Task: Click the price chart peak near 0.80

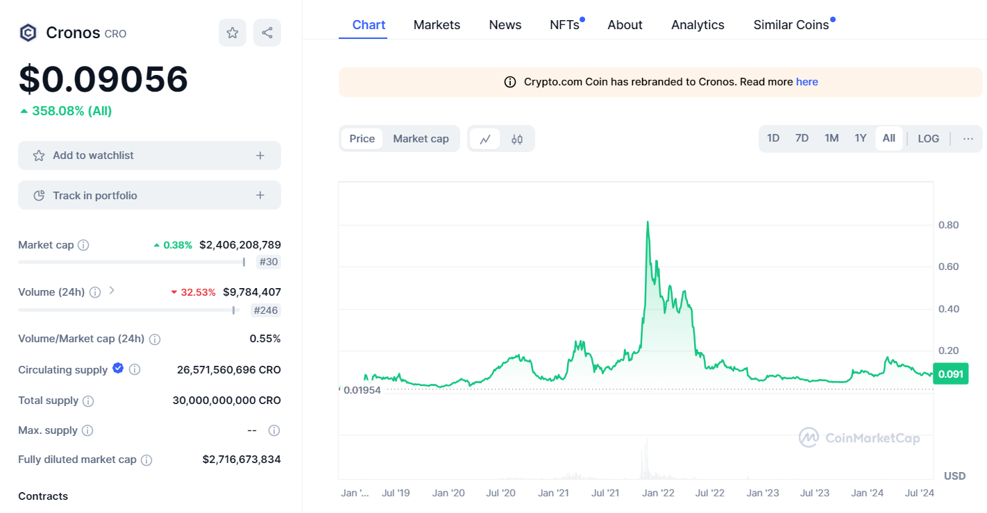Action: [x=648, y=222]
